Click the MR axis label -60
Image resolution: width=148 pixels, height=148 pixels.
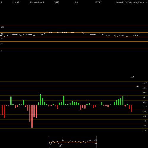144,121
